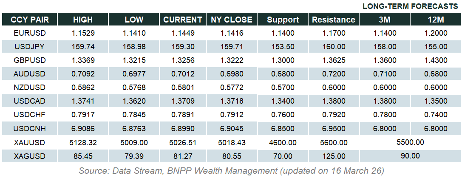Select the 3M forecast header
The height and width of the screenshot is (178, 462).
coord(385,20)
